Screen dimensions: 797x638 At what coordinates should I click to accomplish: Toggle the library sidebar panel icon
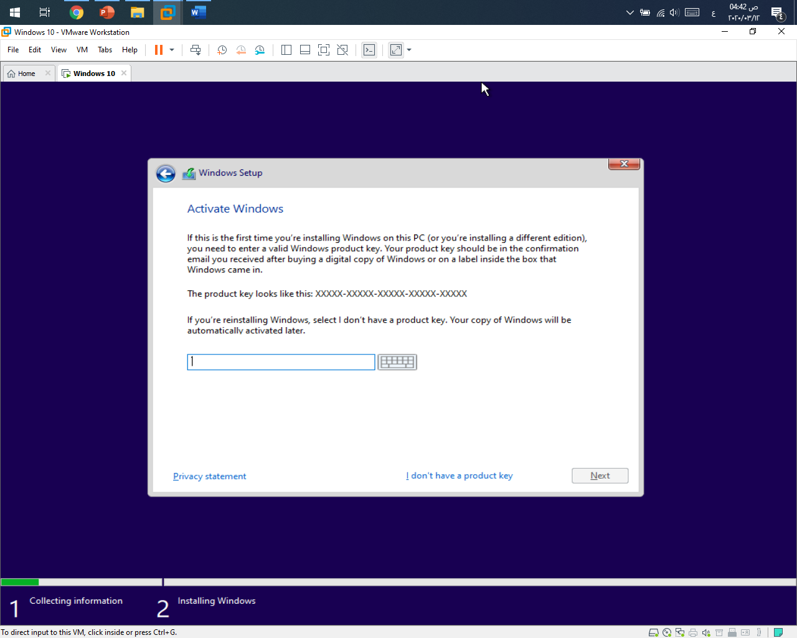[x=286, y=50]
